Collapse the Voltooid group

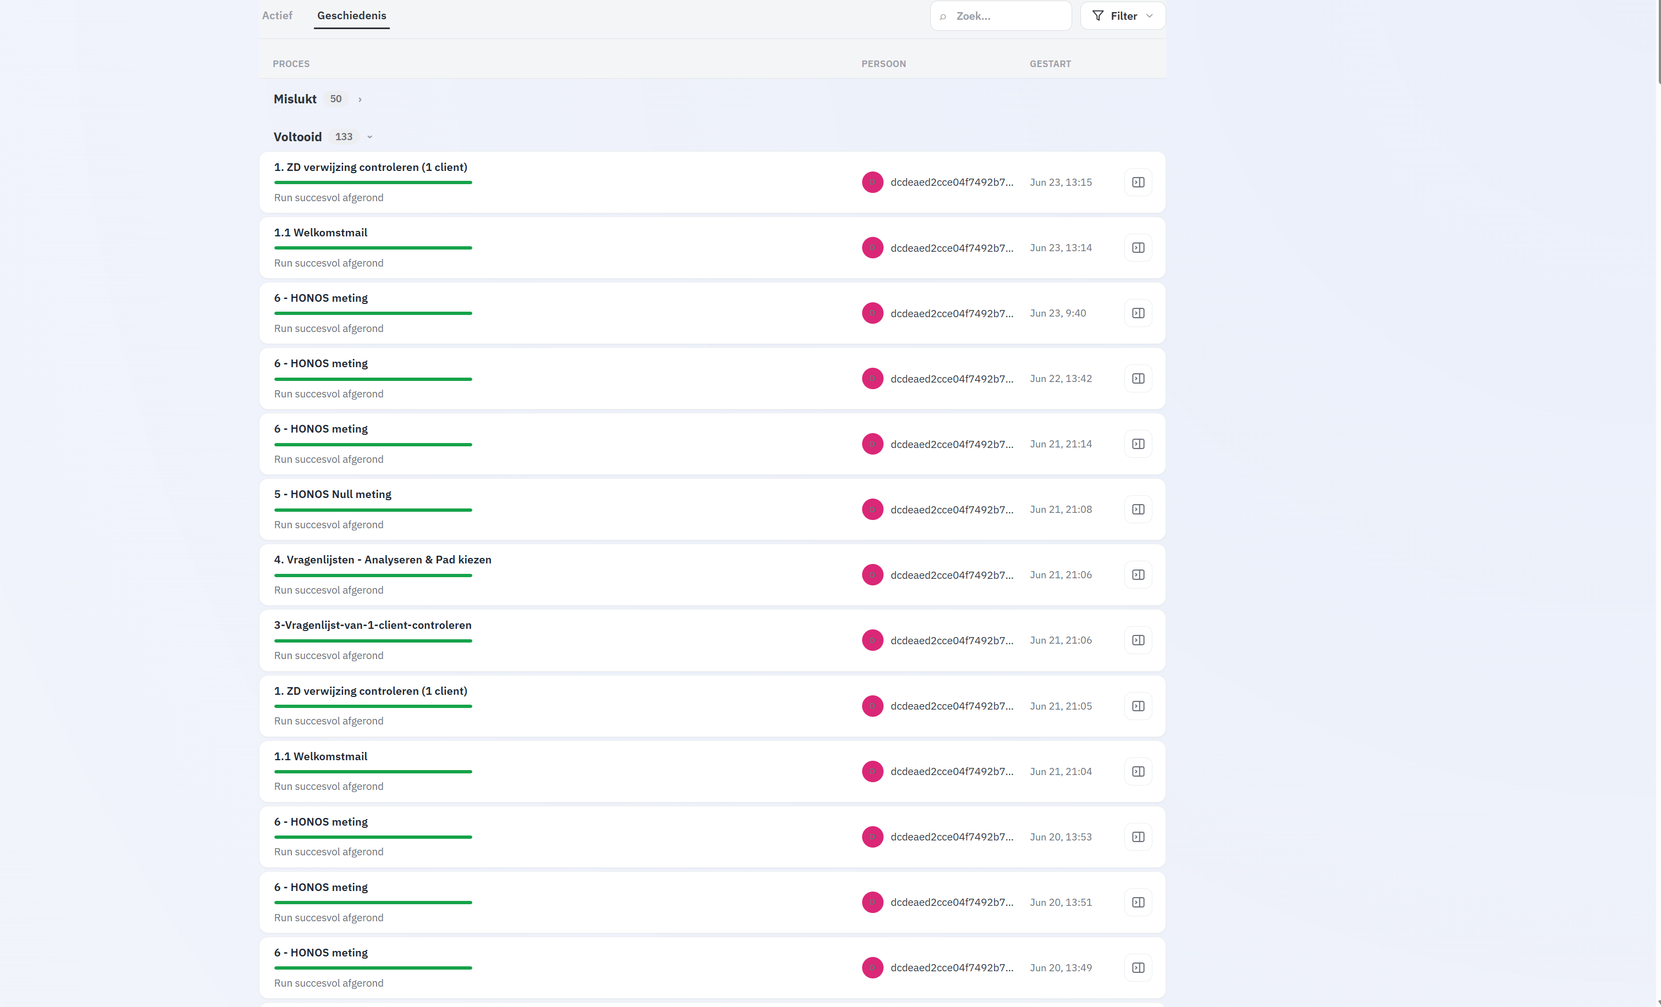(369, 137)
